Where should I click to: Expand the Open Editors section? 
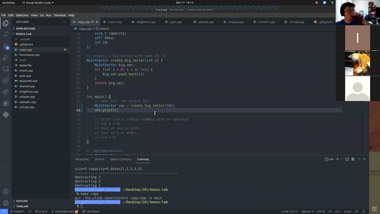pos(26,29)
